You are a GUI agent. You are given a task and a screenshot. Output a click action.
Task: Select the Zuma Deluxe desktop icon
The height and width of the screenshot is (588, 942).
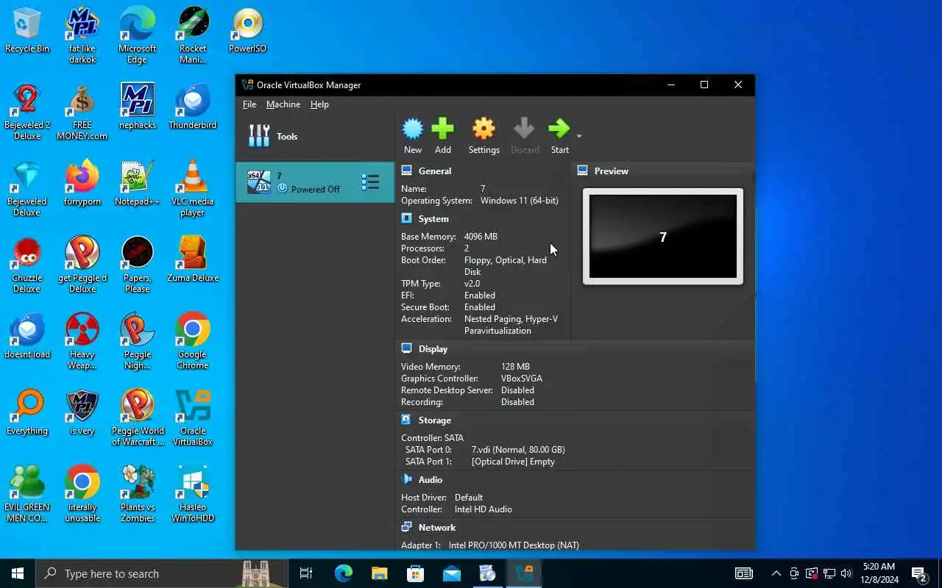point(193,259)
